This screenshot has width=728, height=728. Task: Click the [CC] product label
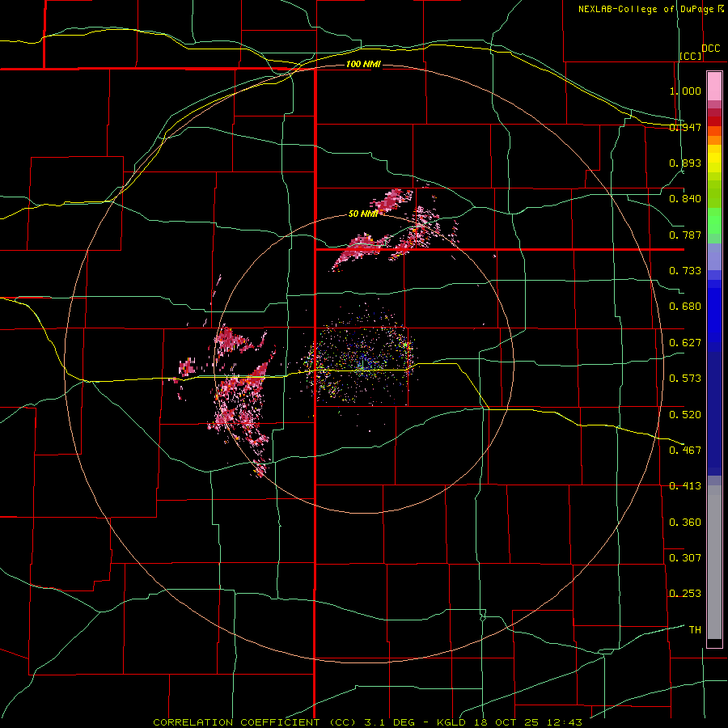click(691, 56)
